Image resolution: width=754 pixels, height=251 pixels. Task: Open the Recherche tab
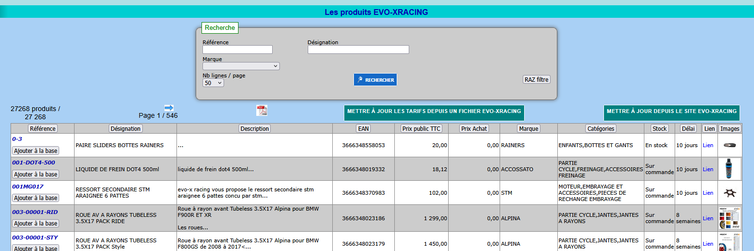[220, 28]
